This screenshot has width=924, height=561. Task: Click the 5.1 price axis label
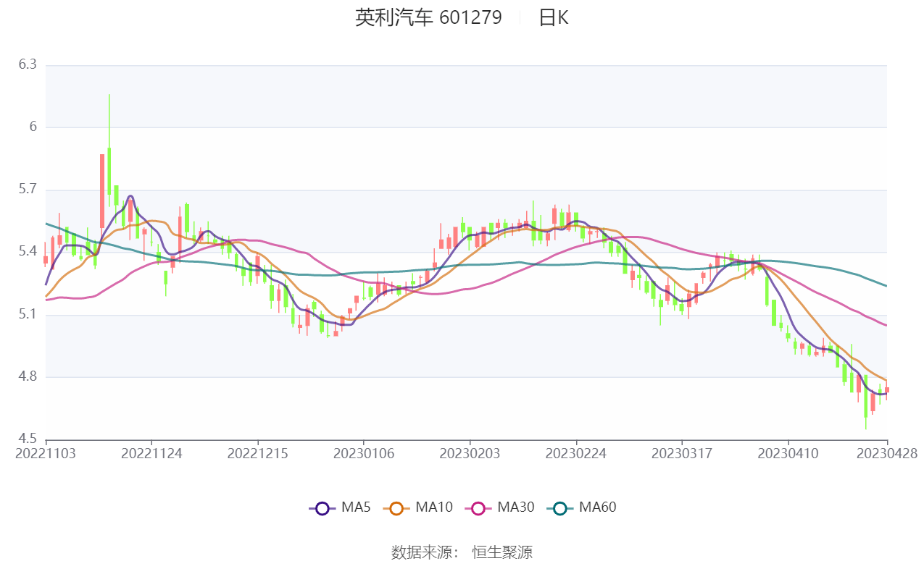(28, 314)
